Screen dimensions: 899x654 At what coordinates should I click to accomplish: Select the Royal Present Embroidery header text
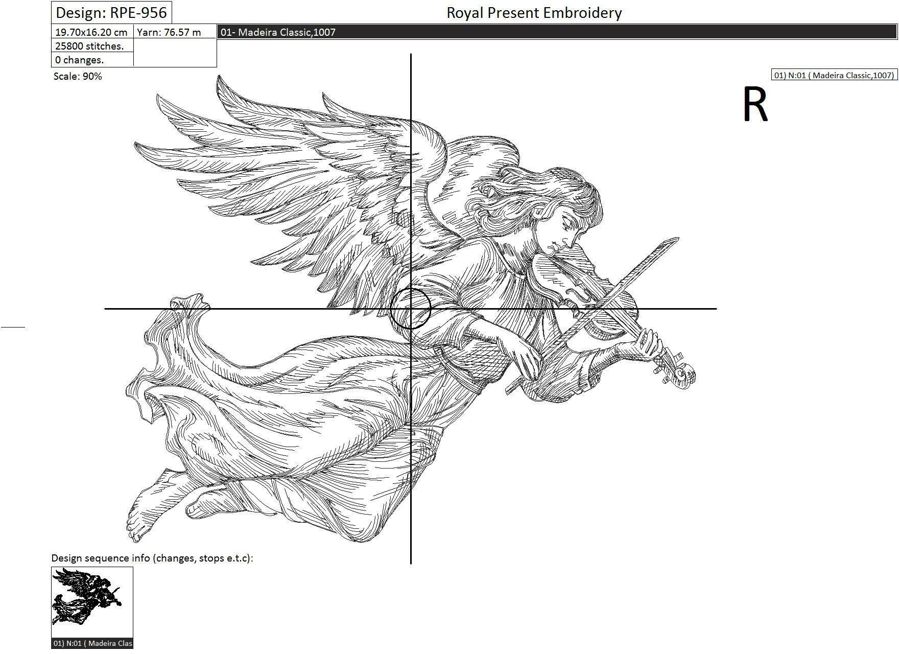coord(534,13)
